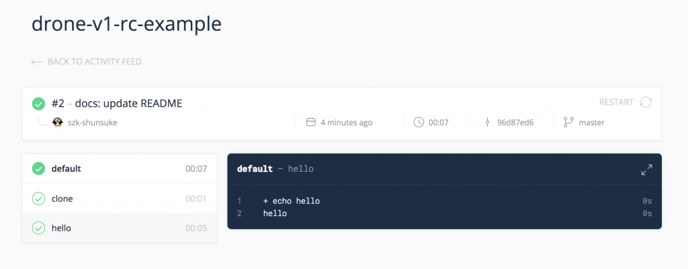Click the restart refresh icon
Viewport: 688px width, 269px height.
(x=646, y=102)
